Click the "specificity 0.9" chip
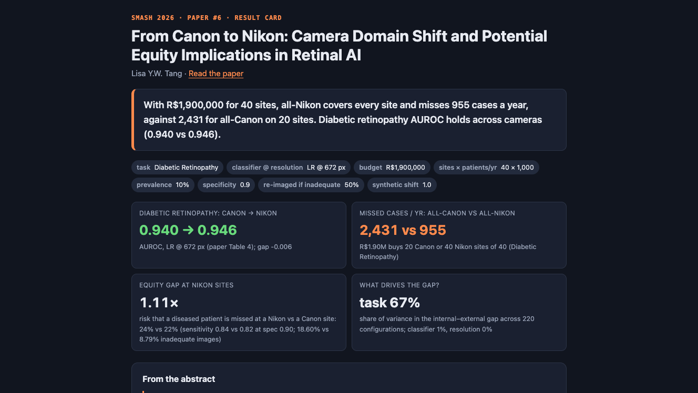The image size is (698, 393). (226, 185)
